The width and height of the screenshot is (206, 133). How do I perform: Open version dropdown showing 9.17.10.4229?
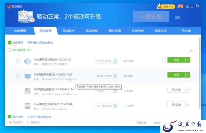[115, 106]
